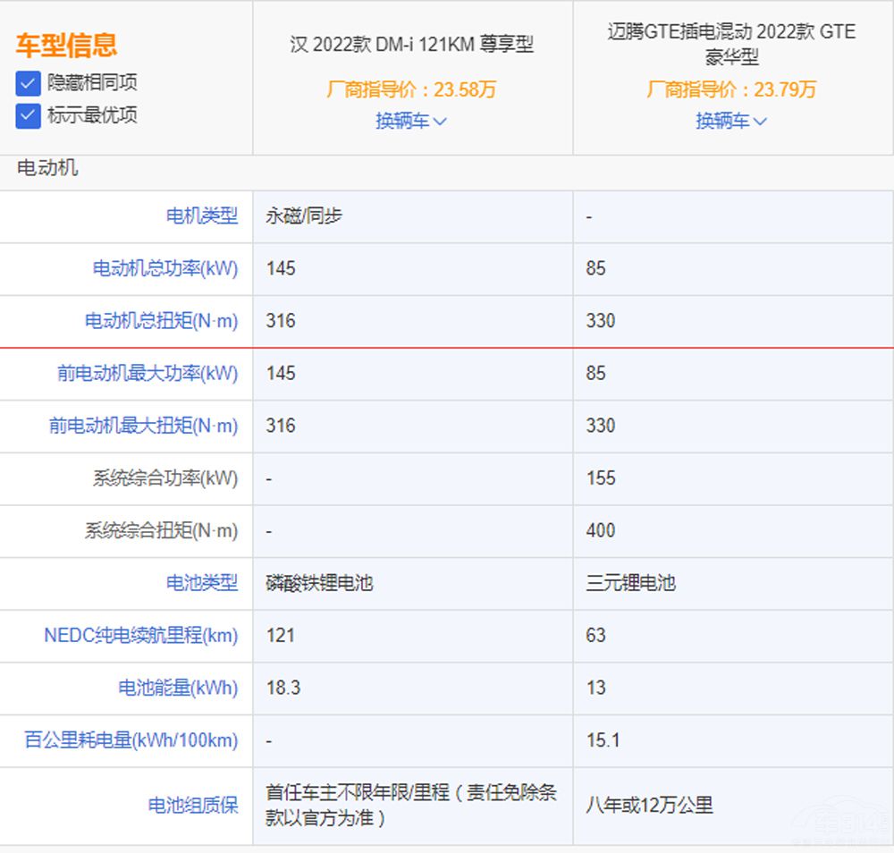The image size is (894, 853).
Task: Click the 迈腾GTE插电混动 豪华型 title
Action: coord(731,44)
